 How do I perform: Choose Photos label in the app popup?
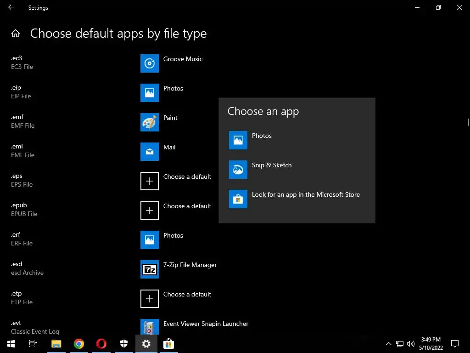click(x=262, y=136)
